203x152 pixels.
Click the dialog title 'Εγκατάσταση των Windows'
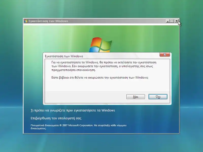click(64, 56)
